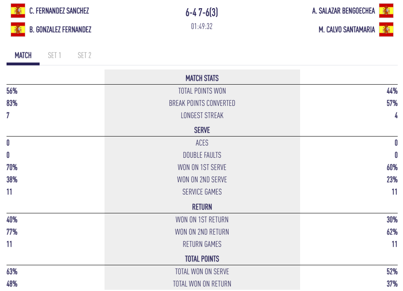The width and height of the screenshot is (403, 291).
Task: Click the SERVE section header
Action: point(202,130)
